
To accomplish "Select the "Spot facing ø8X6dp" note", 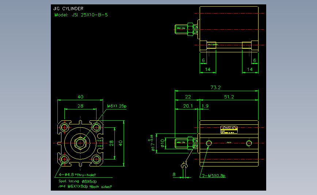I will 78,181.
